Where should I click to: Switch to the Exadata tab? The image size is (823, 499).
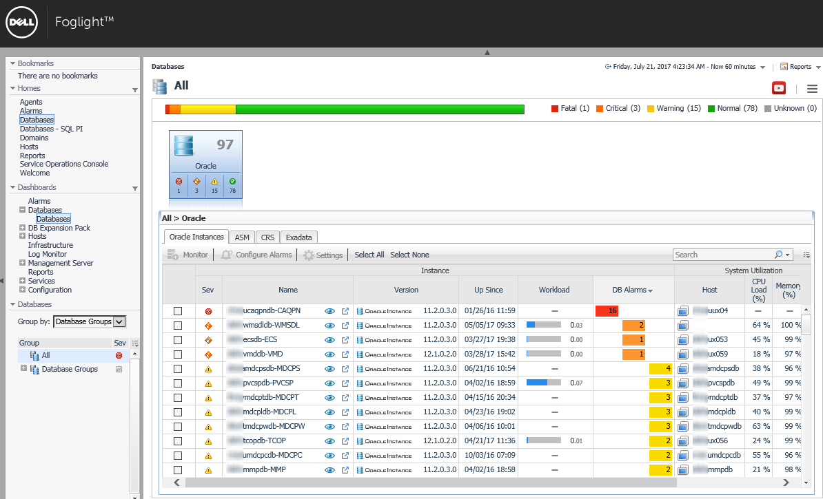coord(299,237)
